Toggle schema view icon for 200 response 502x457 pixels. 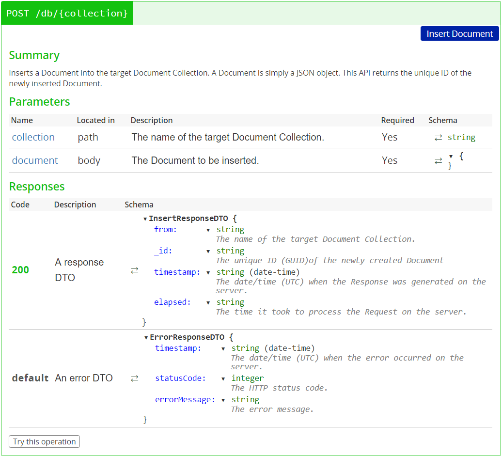(135, 270)
